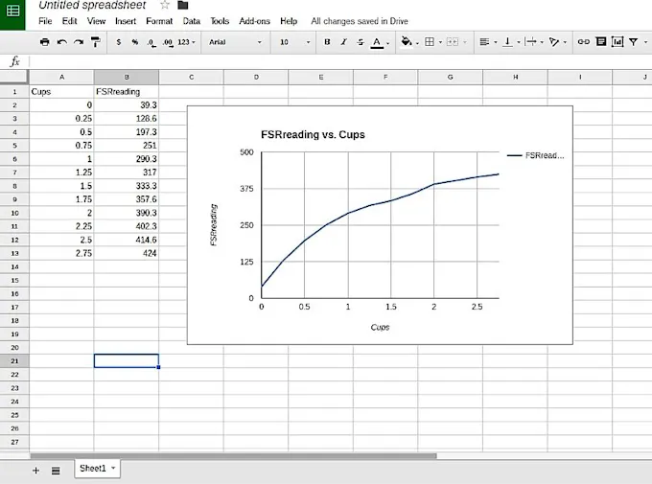Open the Format menu

(159, 21)
